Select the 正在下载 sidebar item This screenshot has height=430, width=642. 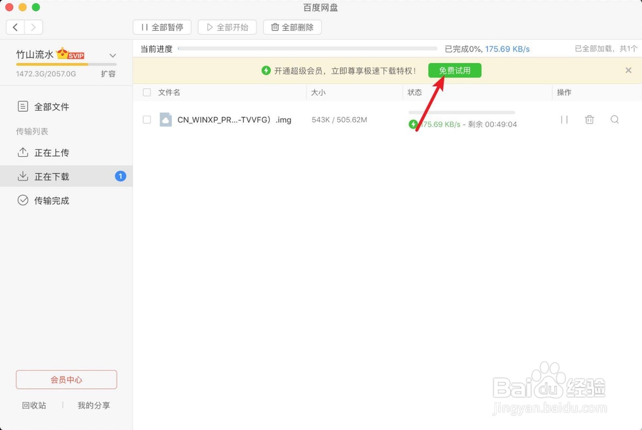[x=66, y=176]
